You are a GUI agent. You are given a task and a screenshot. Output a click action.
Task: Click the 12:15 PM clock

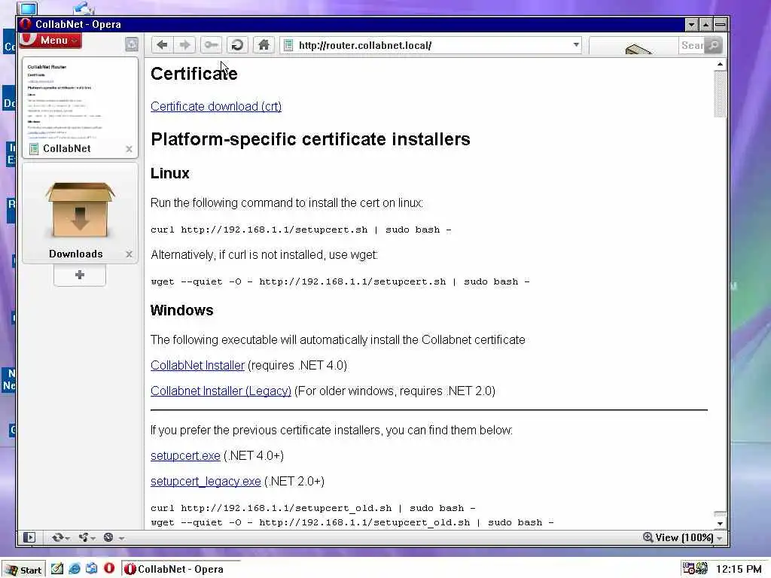coord(739,569)
